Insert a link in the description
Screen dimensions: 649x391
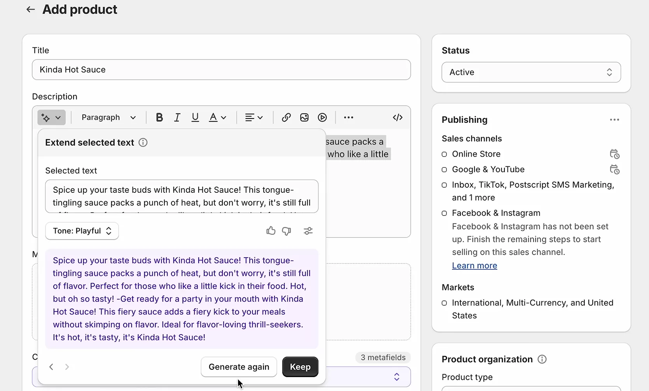286,117
